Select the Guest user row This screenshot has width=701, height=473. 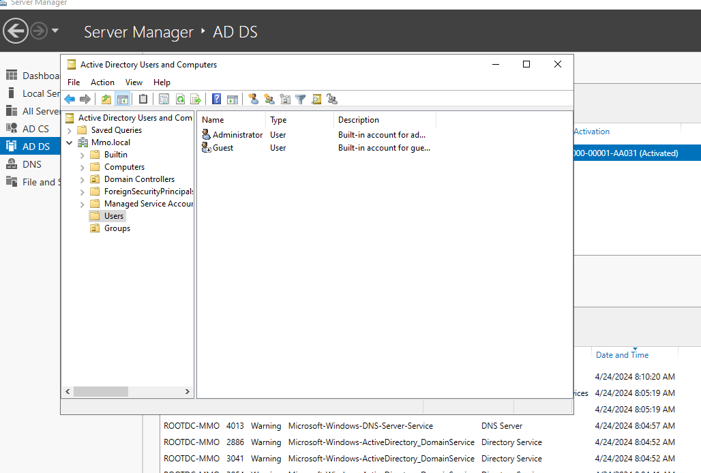coord(316,147)
